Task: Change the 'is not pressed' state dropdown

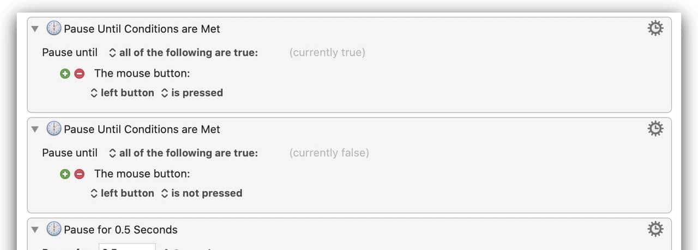Action: 202,193
